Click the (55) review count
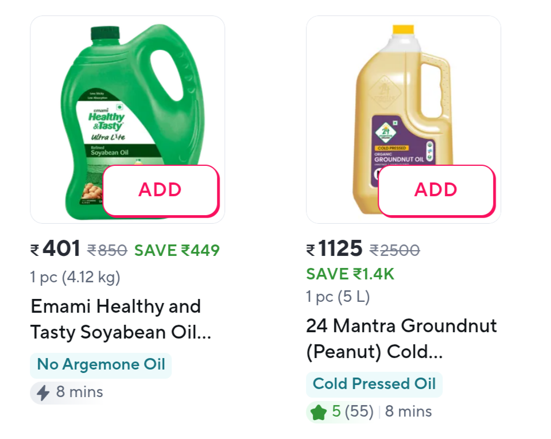 click(359, 411)
